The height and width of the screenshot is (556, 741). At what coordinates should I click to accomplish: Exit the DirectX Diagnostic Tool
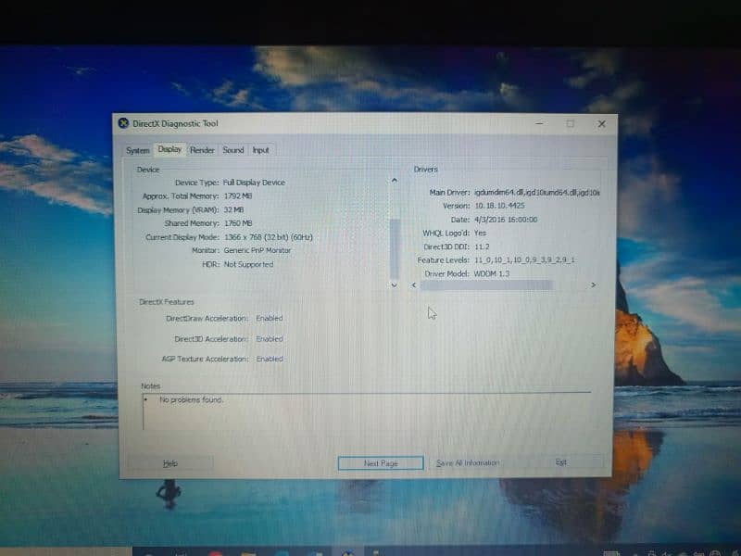[561, 462]
